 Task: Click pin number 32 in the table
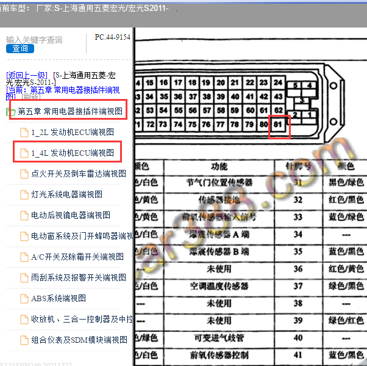(298, 200)
